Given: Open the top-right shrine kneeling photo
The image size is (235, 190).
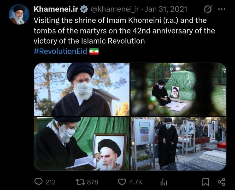Looking at the screenshot, I should pyautogui.click(x=178, y=89).
